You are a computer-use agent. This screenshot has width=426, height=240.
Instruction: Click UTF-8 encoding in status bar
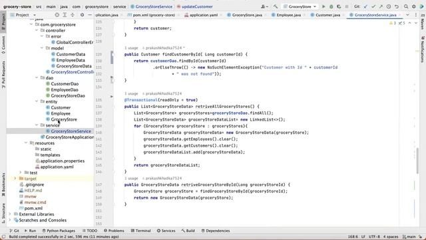[375, 237]
